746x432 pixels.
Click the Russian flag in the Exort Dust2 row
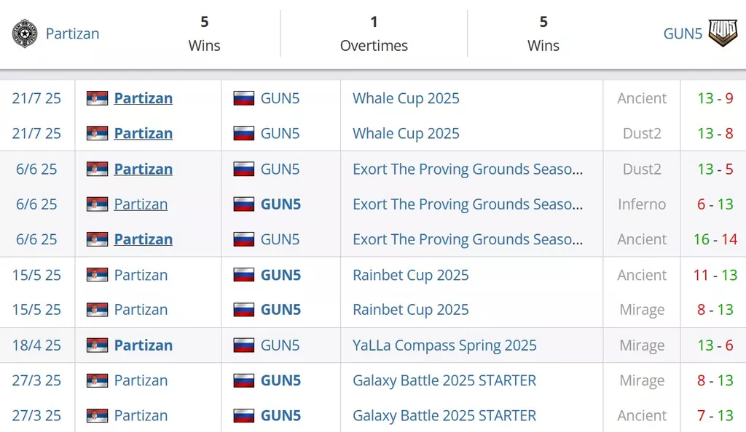click(243, 169)
